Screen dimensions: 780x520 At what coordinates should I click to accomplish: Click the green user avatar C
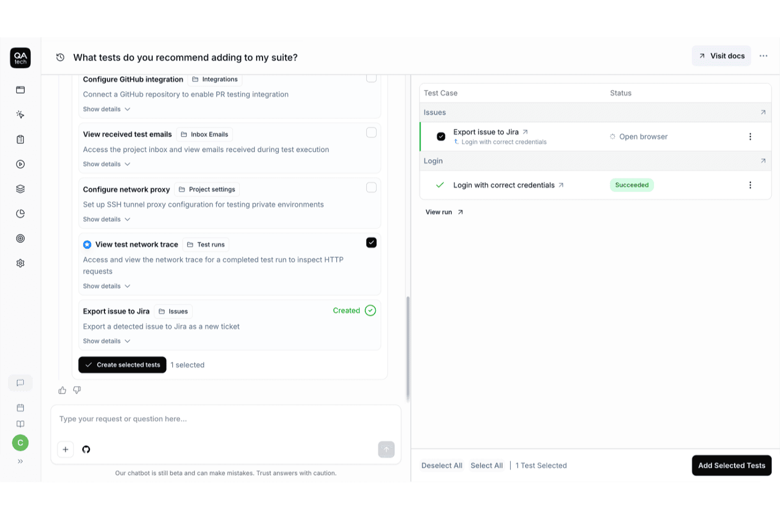click(21, 443)
